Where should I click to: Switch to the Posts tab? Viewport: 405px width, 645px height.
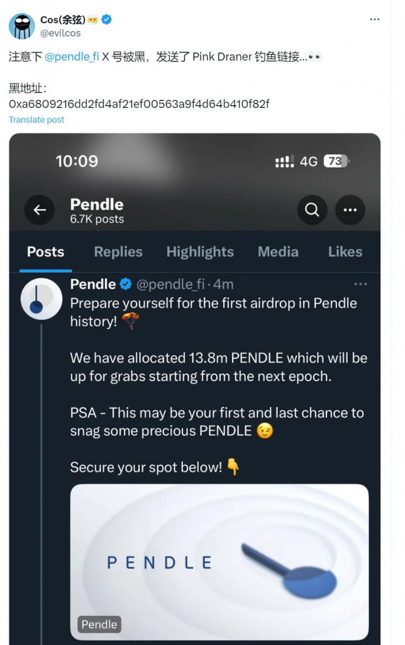tap(45, 252)
